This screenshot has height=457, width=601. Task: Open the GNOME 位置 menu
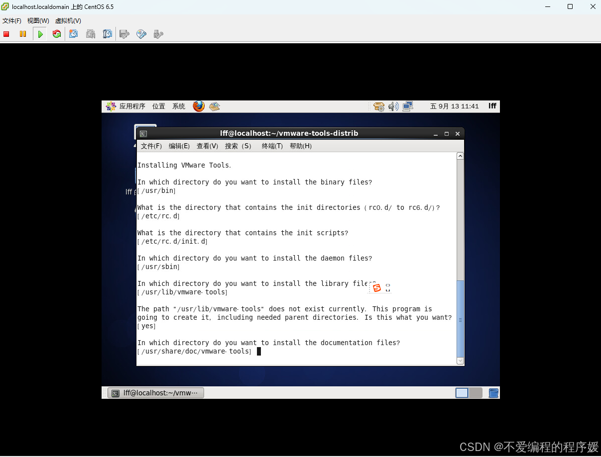[x=159, y=106]
